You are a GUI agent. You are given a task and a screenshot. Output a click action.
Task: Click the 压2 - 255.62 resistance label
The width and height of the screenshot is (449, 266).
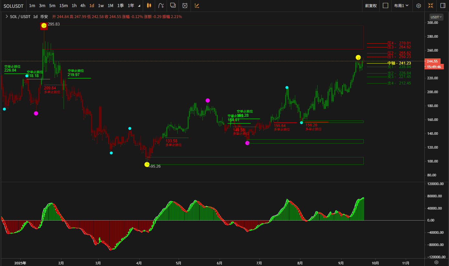tap(399, 53)
